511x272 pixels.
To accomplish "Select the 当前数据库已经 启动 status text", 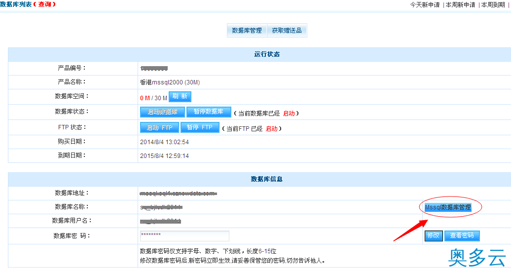I will pos(266,114).
